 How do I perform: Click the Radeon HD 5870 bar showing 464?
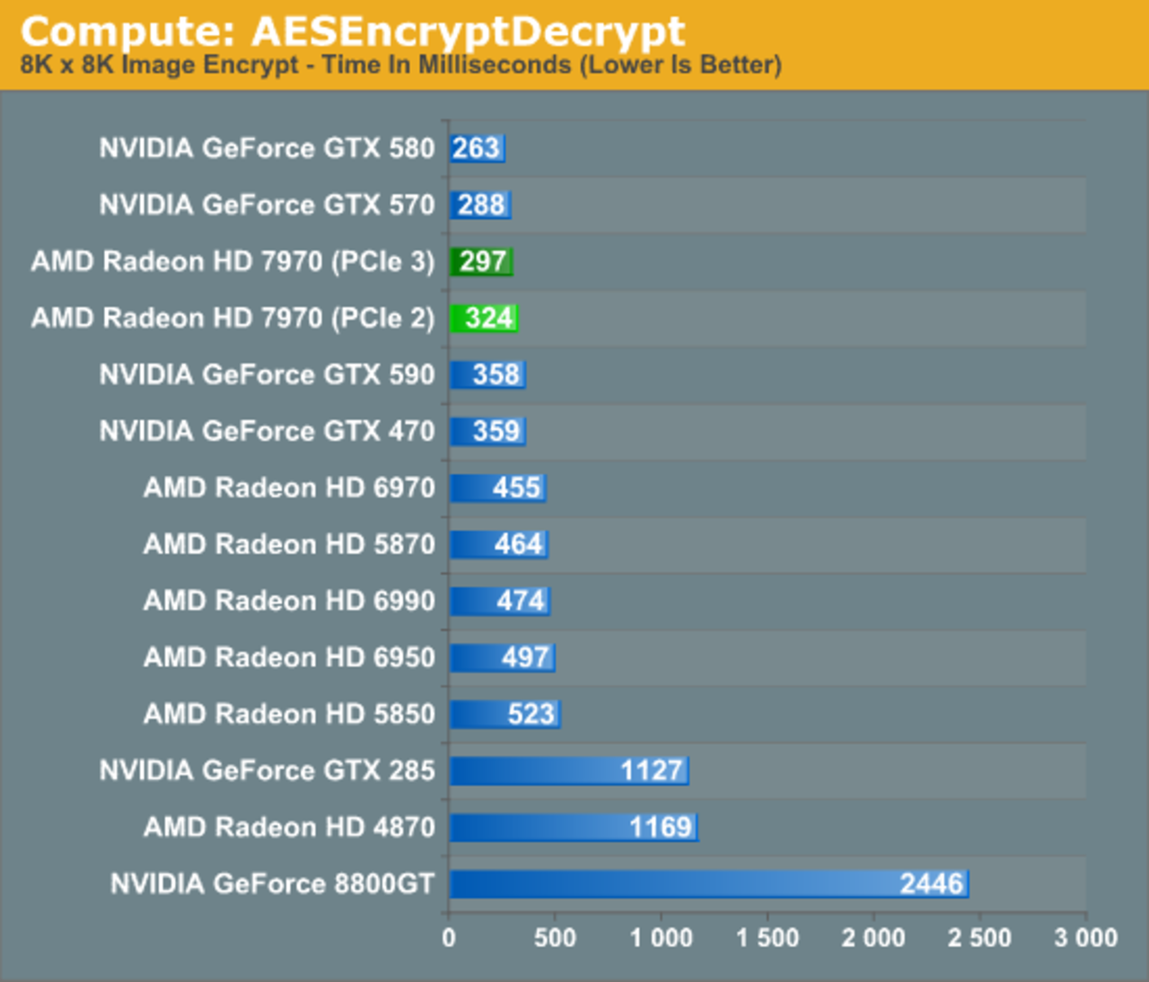[498, 544]
